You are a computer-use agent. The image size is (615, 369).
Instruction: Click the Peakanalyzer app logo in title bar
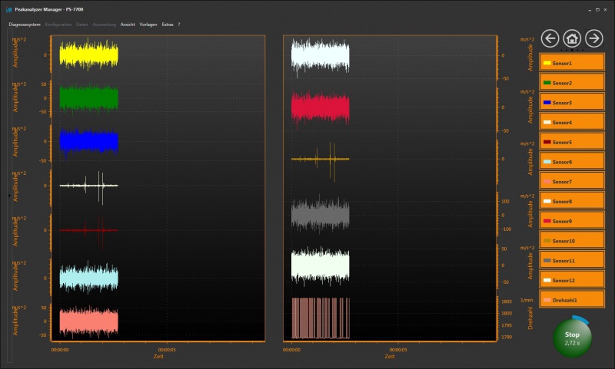coord(8,8)
